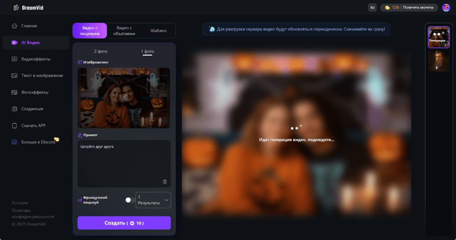Screen dimensions: 456x240
Task: Select the Шаблон tab
Action: click(x=158, y=31)
